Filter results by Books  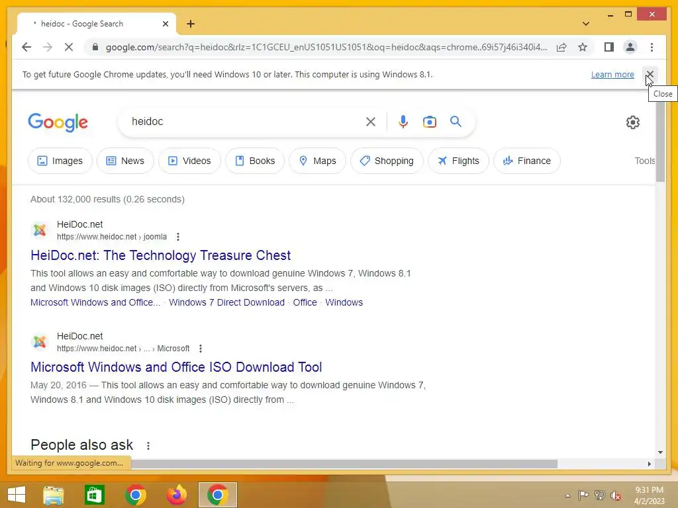255,161
